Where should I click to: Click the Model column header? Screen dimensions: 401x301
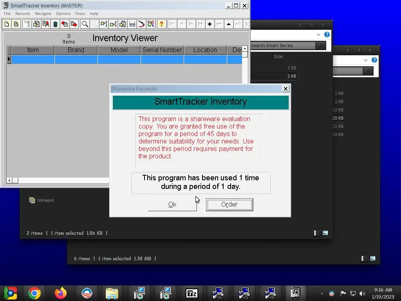click(x=119, y=50)
